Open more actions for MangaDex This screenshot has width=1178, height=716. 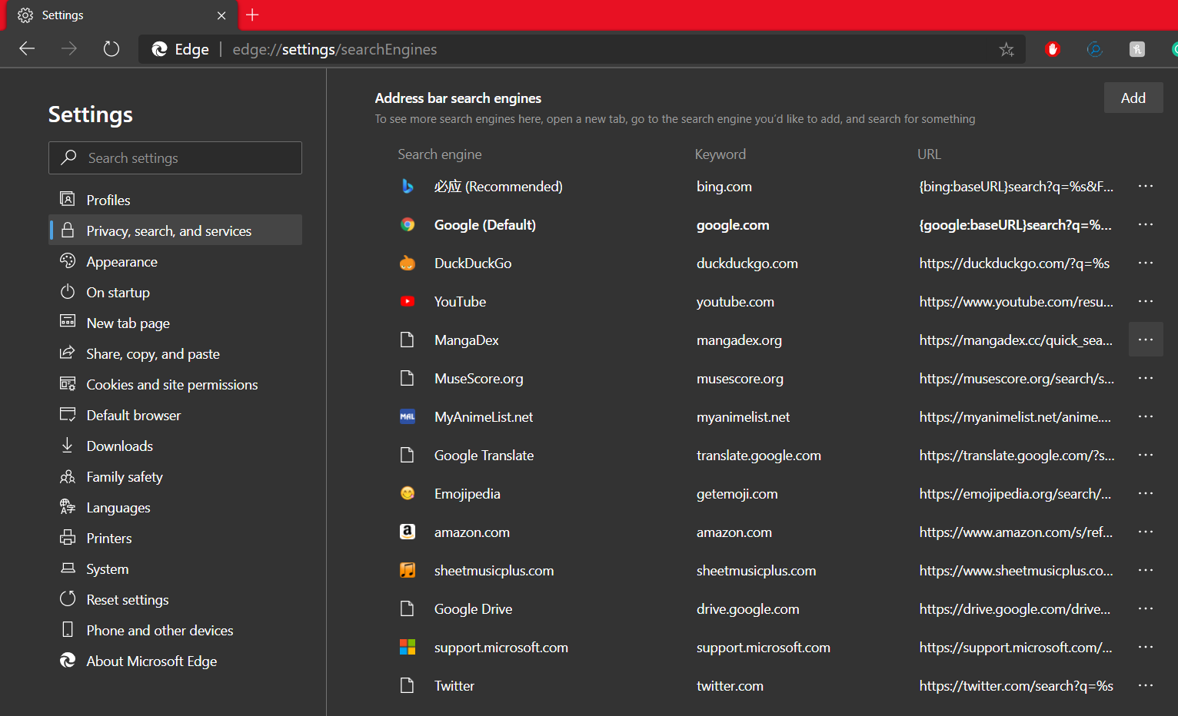click(x=1146, y=340)
